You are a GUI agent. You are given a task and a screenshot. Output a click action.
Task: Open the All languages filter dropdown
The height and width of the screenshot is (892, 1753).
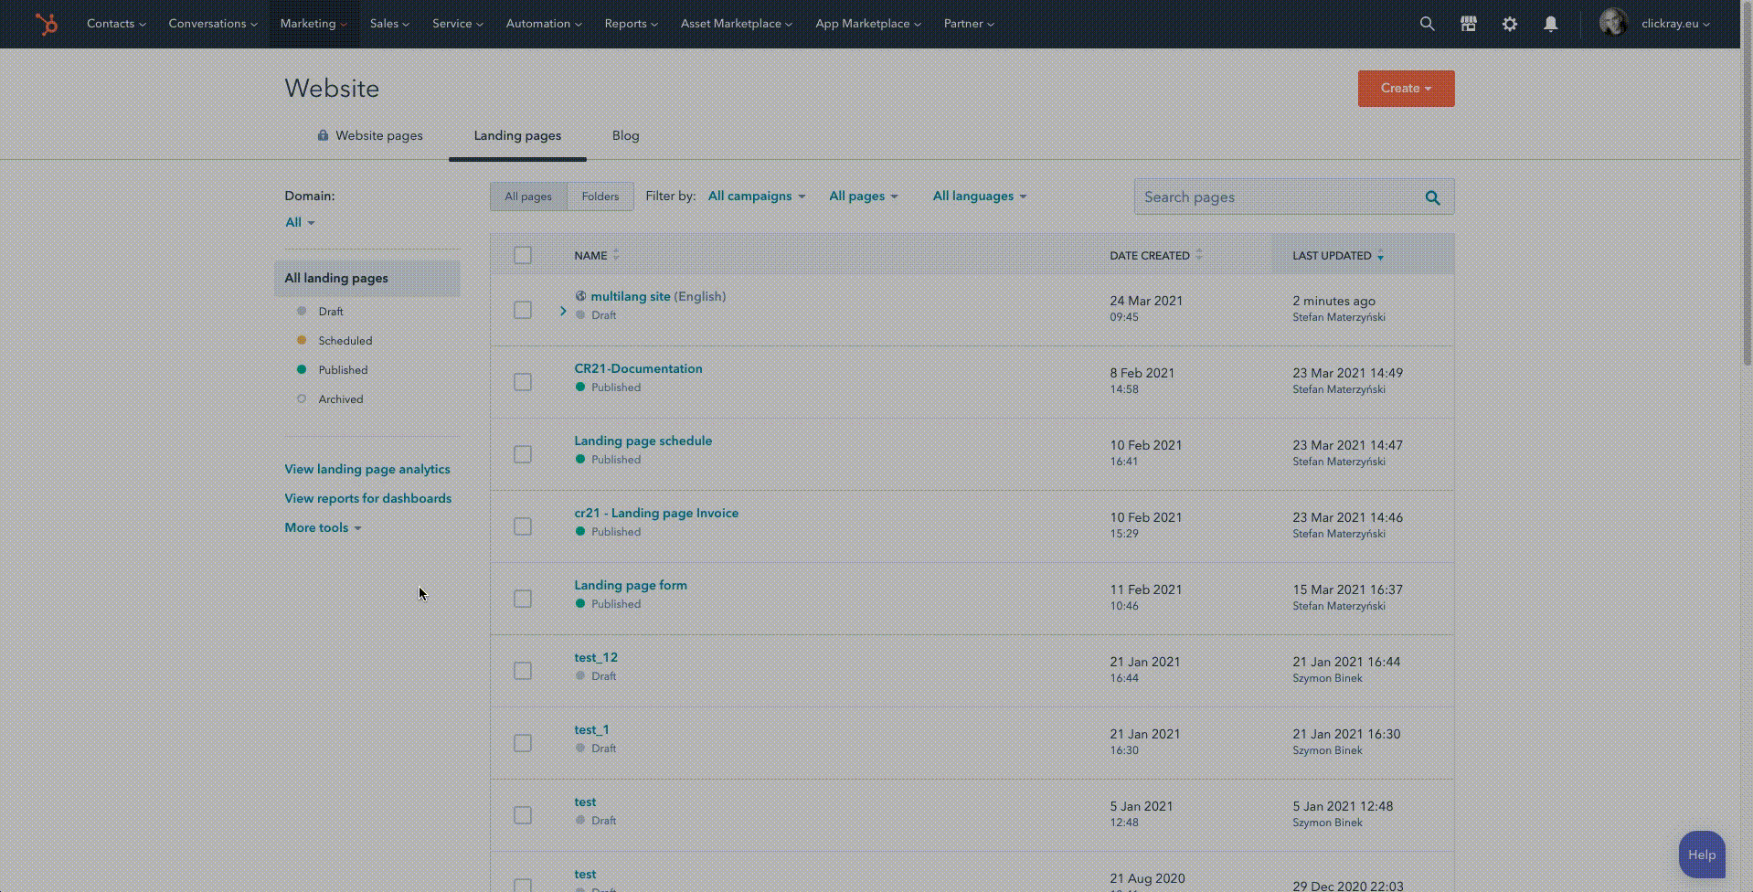click(979, 196)
